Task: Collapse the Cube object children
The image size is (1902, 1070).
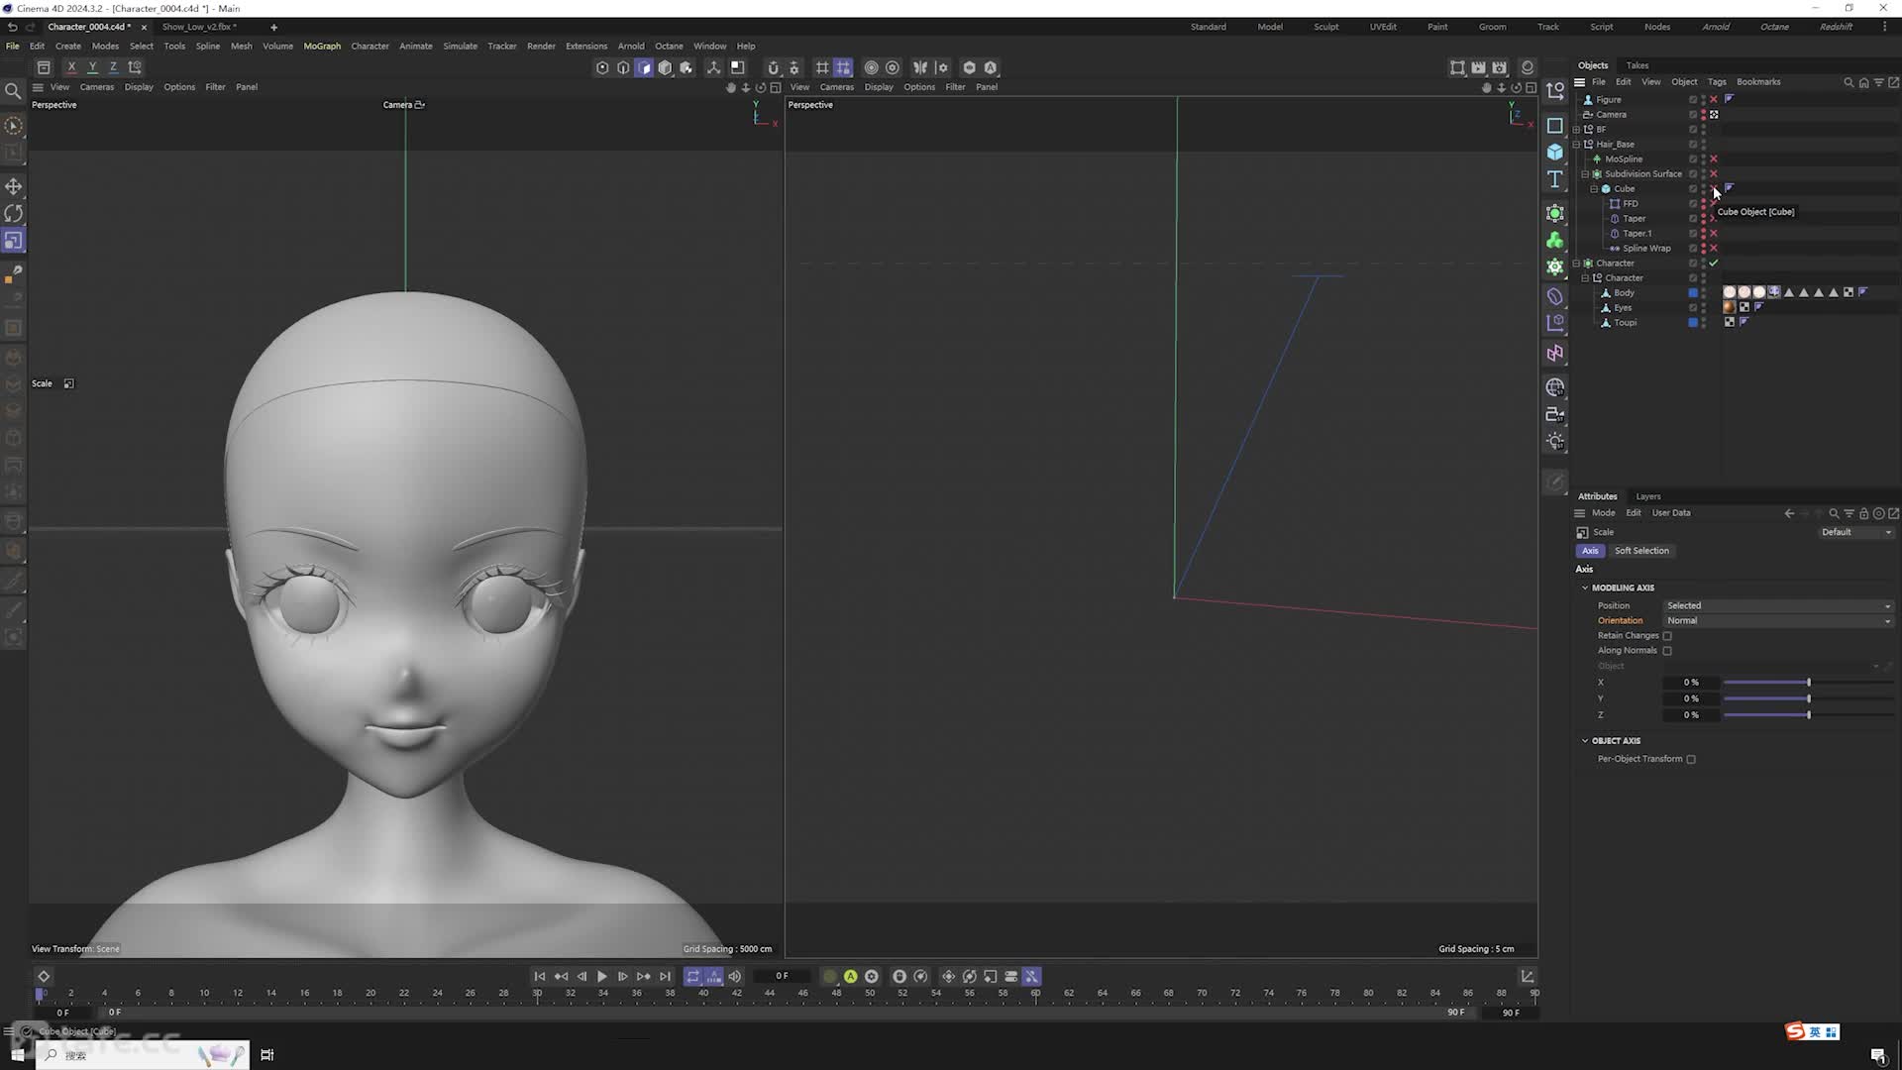Action: [1594, 188]
